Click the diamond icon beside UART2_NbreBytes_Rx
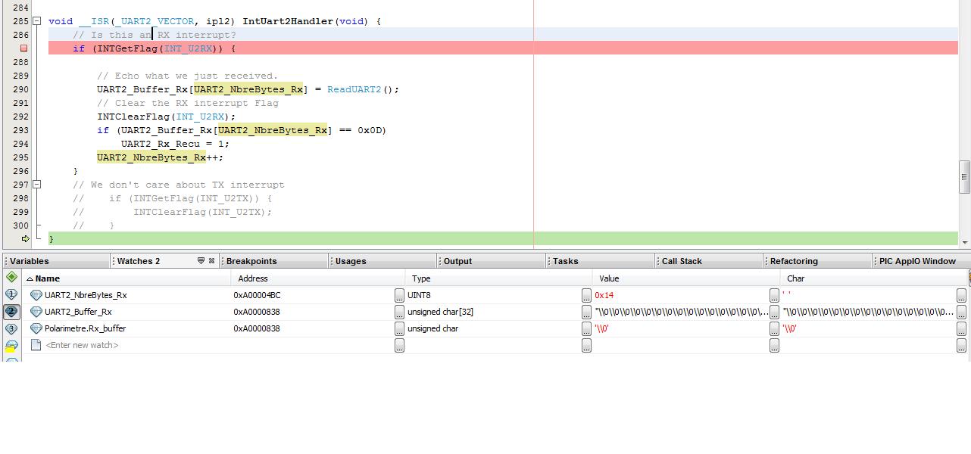This screenshot has width=971, height=454. (36, 295)
